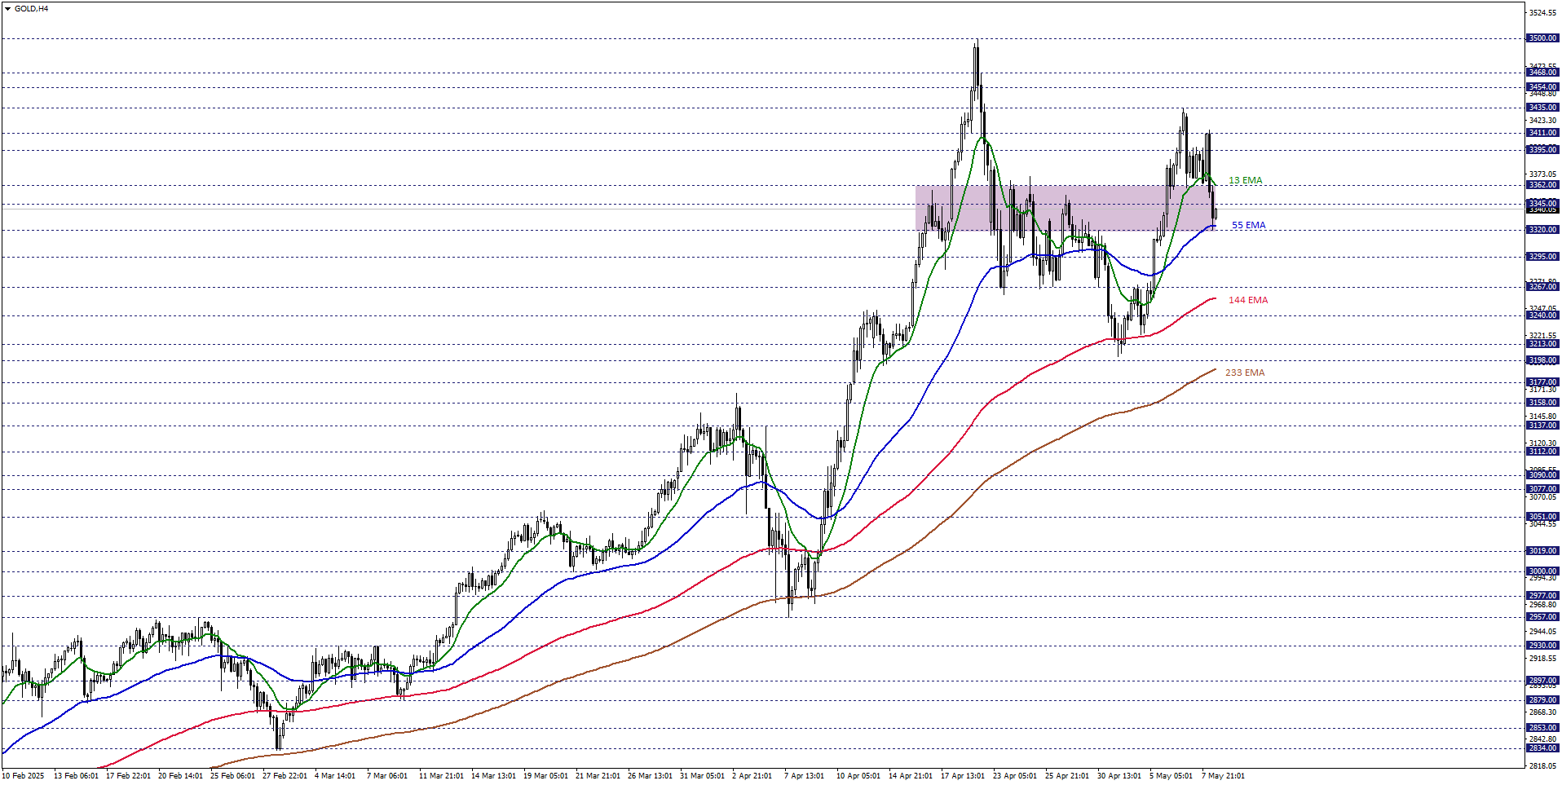Click the 14 Mar 13:01 time label
Viewport: 1562px width, 785px height.
[x=493, y=776]
